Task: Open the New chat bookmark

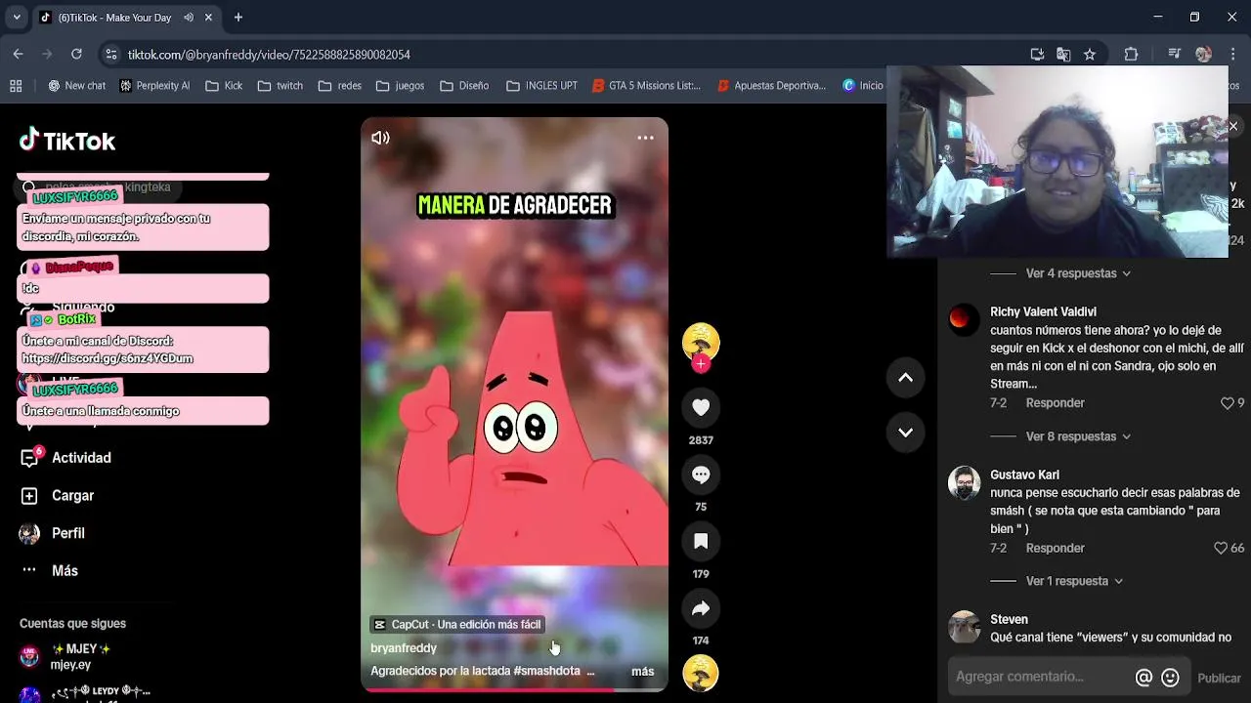Action: tap(76, 86)
